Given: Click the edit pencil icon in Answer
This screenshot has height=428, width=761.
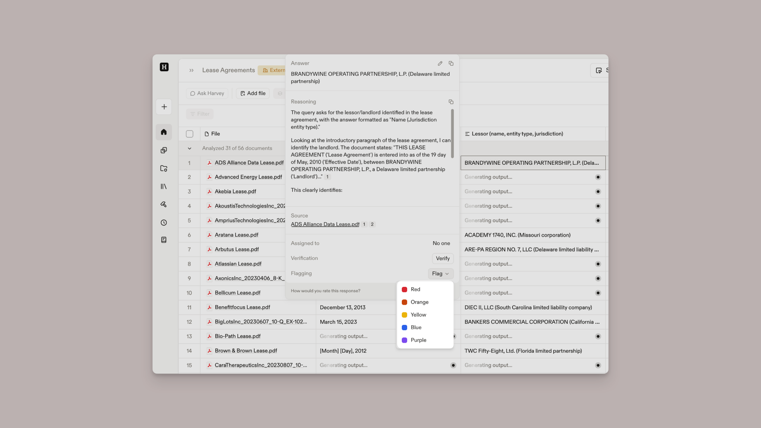Looking at the screenshot, I should pyautogui.click(x=440, y=64).
